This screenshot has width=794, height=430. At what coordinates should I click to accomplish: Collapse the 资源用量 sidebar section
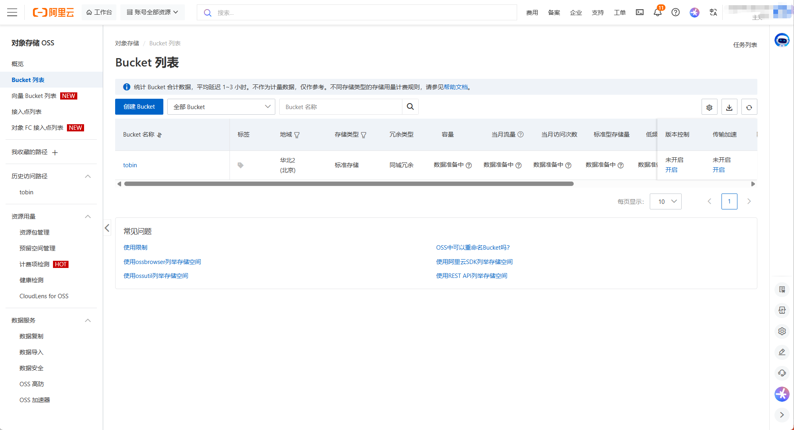(88, 217)
